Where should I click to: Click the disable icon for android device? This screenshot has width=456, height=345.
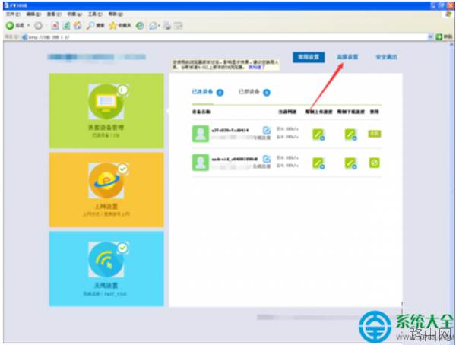click(x=374, y=163)
